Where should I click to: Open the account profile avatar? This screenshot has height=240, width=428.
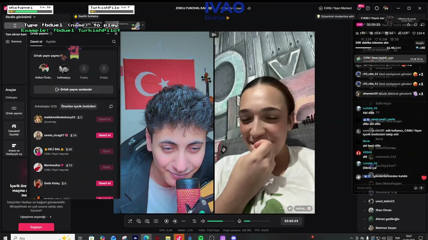click(386, 8)
